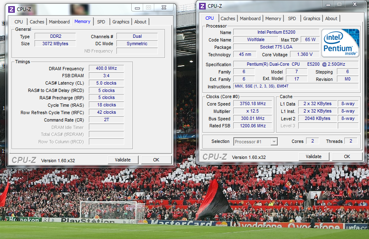Click the tRFC 42 clocks value
The image size is (369, 239).
tap(107, 113)
